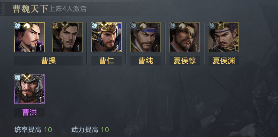
Task: Click the archer bow icon on 夏侯渊
Action: 221,26
